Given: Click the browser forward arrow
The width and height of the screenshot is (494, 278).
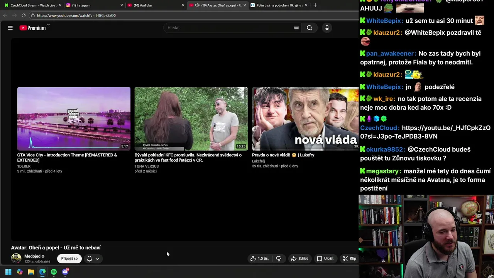Looking at the screenshot, I should point(14,15).
